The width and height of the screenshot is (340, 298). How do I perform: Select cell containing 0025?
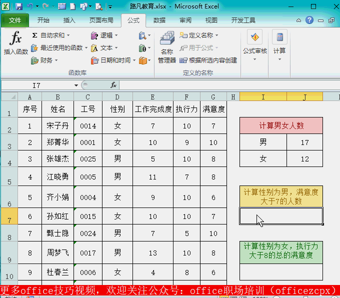(88, 159)
